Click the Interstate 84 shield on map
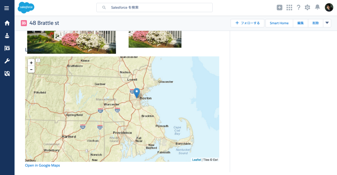 click(x=83, y=126)
